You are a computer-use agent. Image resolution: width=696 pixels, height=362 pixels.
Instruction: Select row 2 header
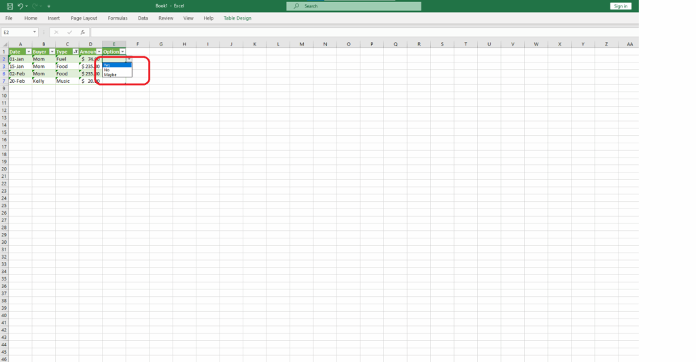pyautogui.click(x=4, y=59)
